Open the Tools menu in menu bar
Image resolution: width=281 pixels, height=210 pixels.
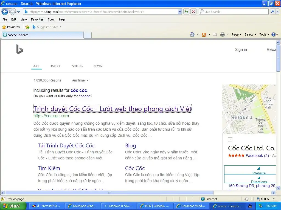(51, 19)
